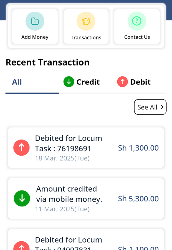The image size is (172, 250).
Task: Select the Sh 1,300.00 amount
Action: 138,148
